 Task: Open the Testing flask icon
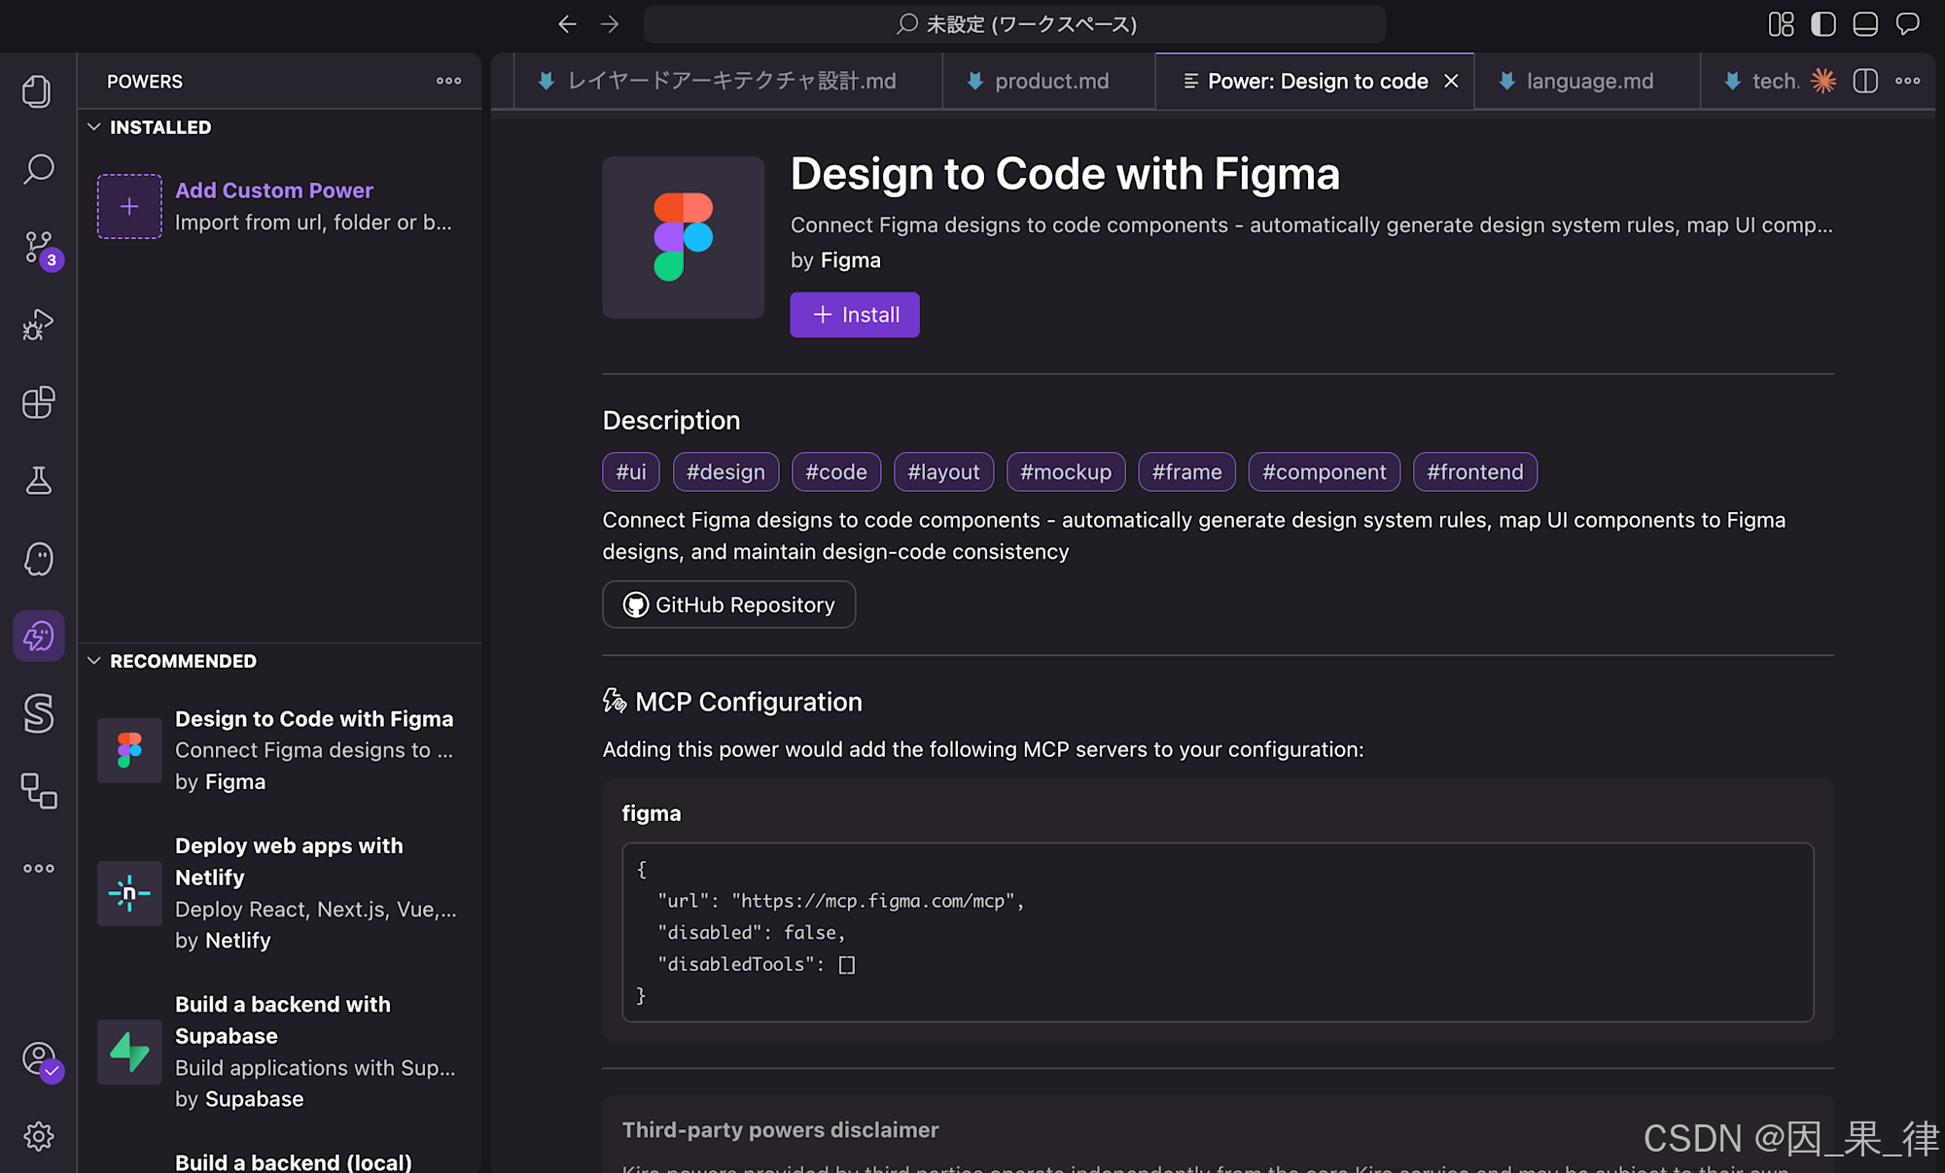(38, 480)
